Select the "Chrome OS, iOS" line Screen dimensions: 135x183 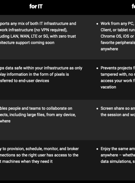(118, 36)
